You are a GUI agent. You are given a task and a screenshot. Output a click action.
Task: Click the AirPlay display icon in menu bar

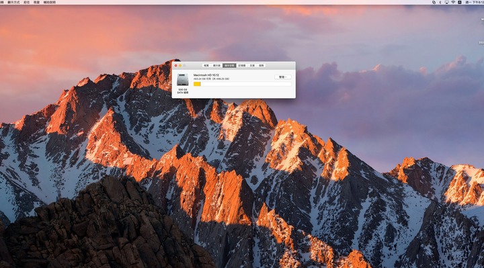click(446, 2)
